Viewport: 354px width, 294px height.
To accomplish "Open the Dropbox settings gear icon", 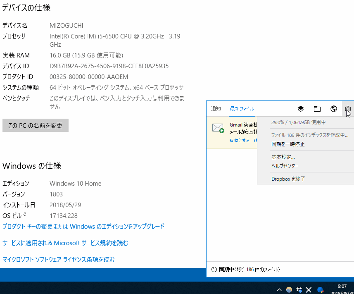I will [348, 109].
